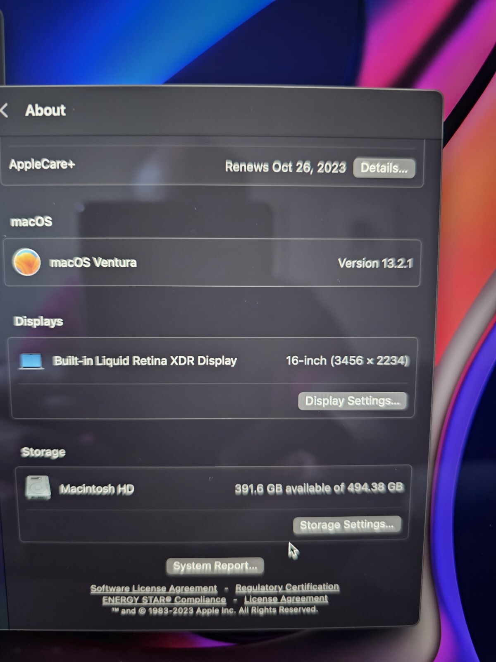Click the 'Renews Oct 26, 2023' text
Viewport: 496px width, 662px height.
[285, 167]
